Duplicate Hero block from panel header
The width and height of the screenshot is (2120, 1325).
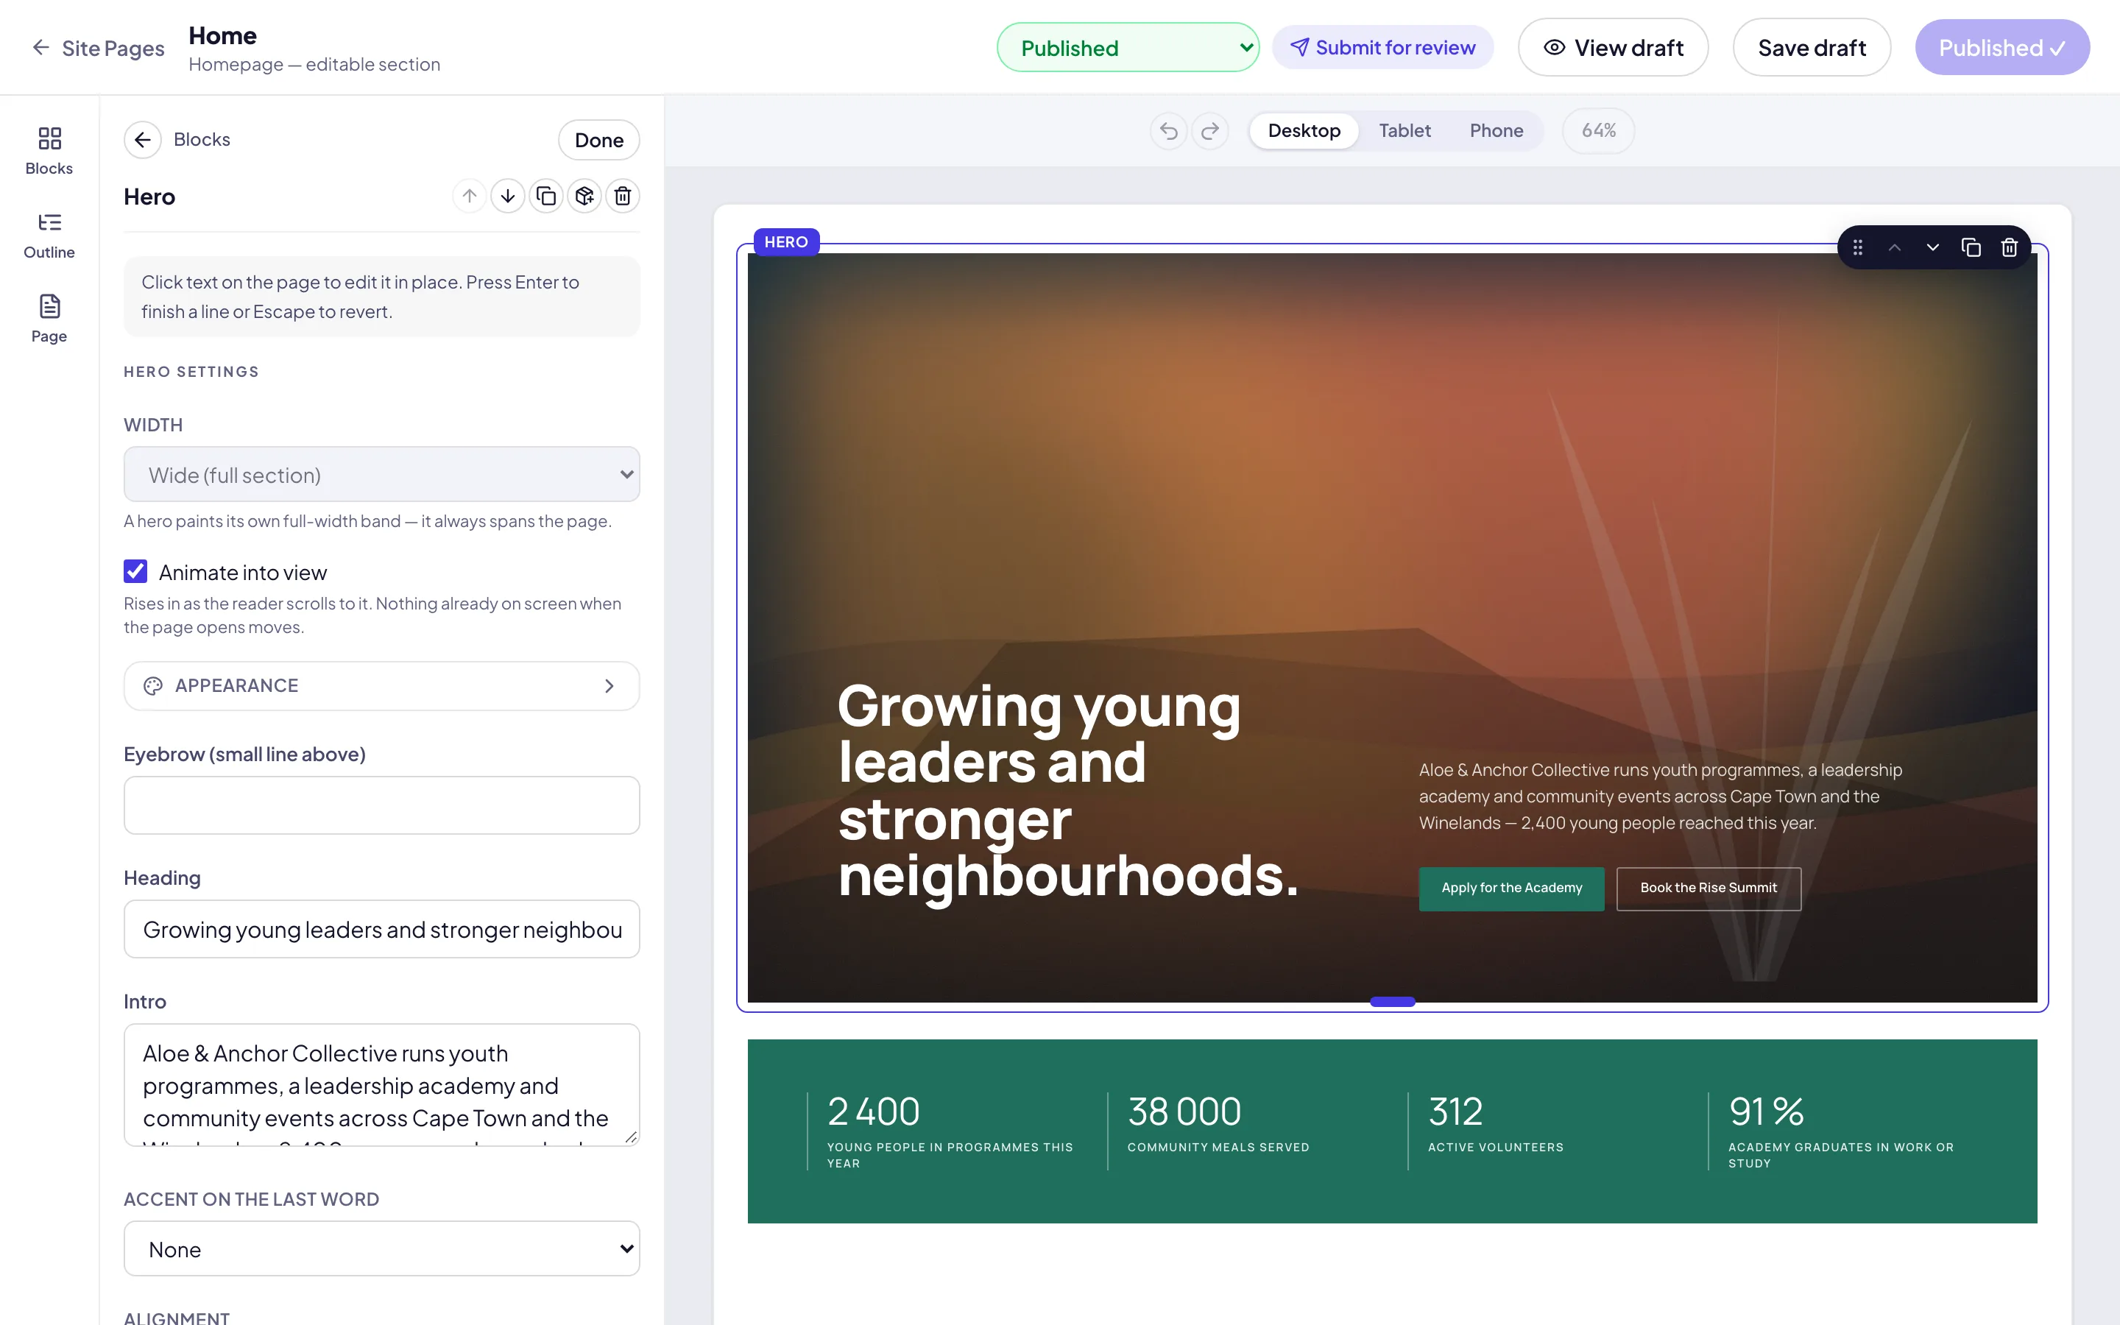click(545, 197)
